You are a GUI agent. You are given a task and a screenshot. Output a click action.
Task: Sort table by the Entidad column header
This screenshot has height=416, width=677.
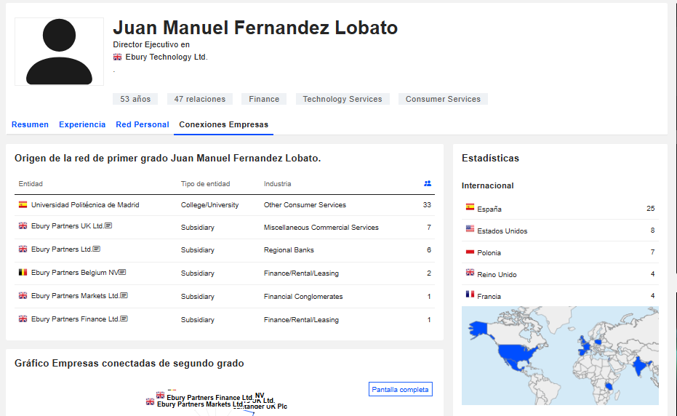31,184
